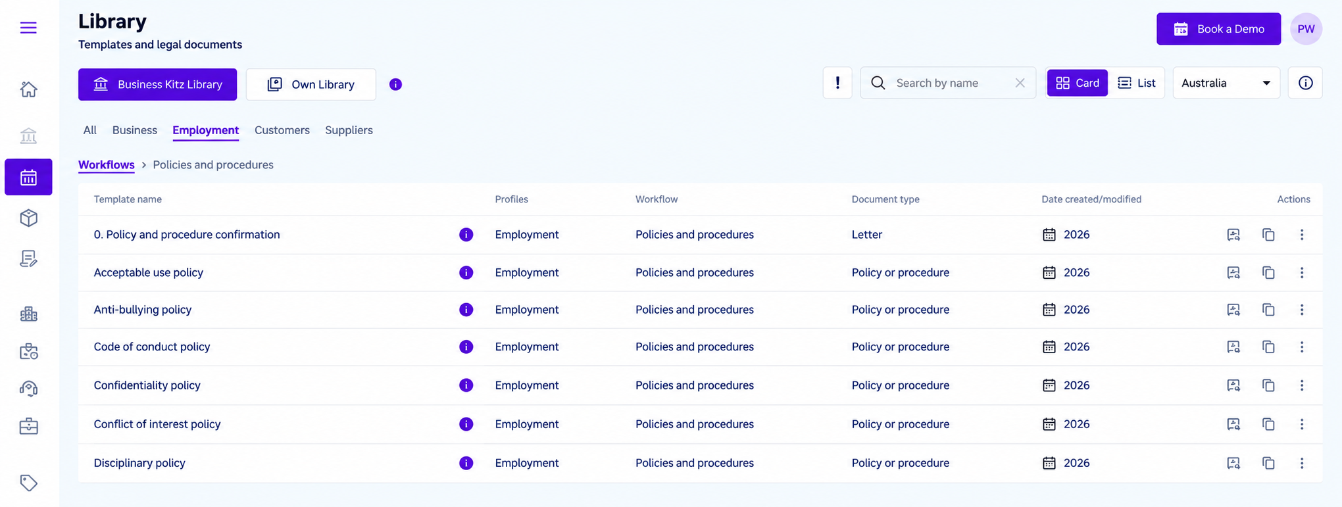Click the Own Library button
The image size is (1342, 507).
[x=311, y=84]
